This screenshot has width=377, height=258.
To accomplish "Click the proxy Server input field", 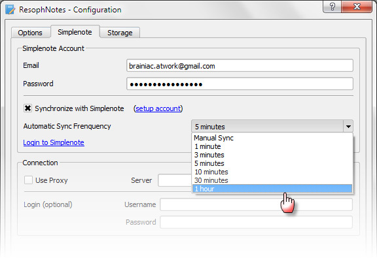I will 175,180.
